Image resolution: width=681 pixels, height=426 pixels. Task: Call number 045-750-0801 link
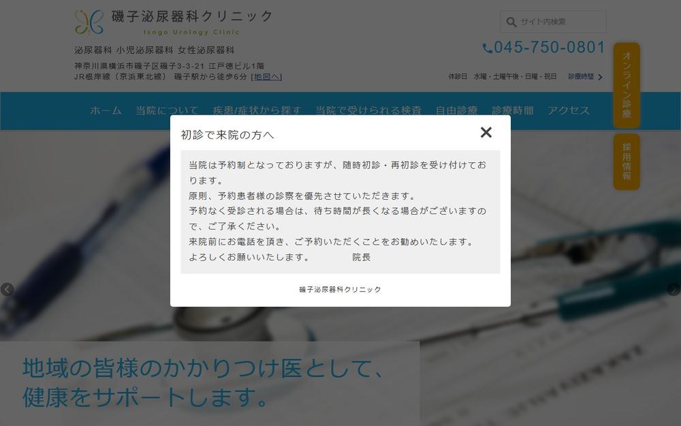coord(549,48)
